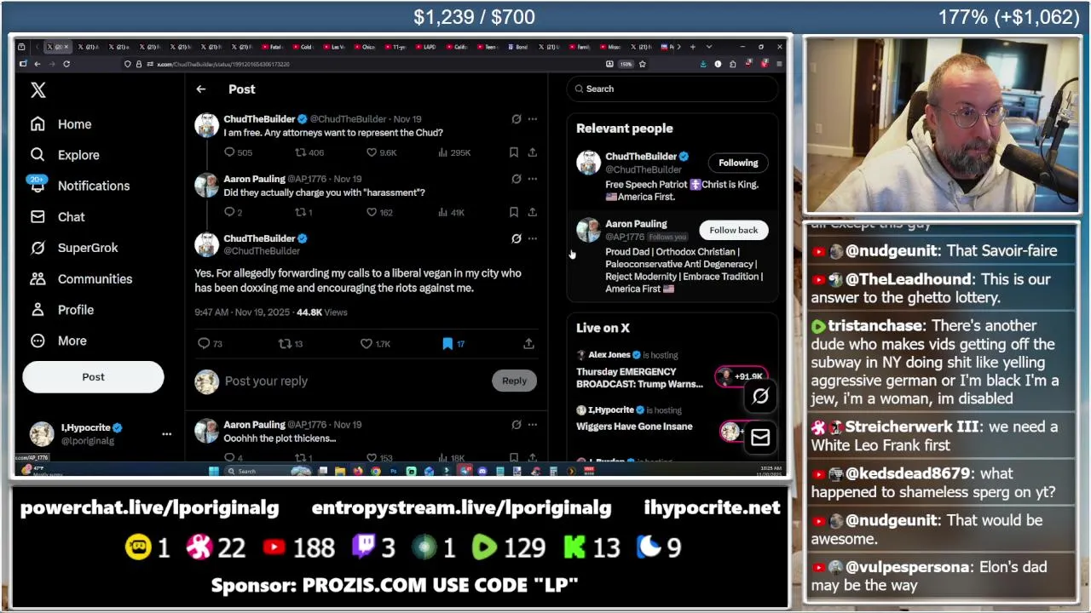The width and height of the screenshot is (1091, 613).
Task: Share the "I am free" post
Action: click(532, 152)
